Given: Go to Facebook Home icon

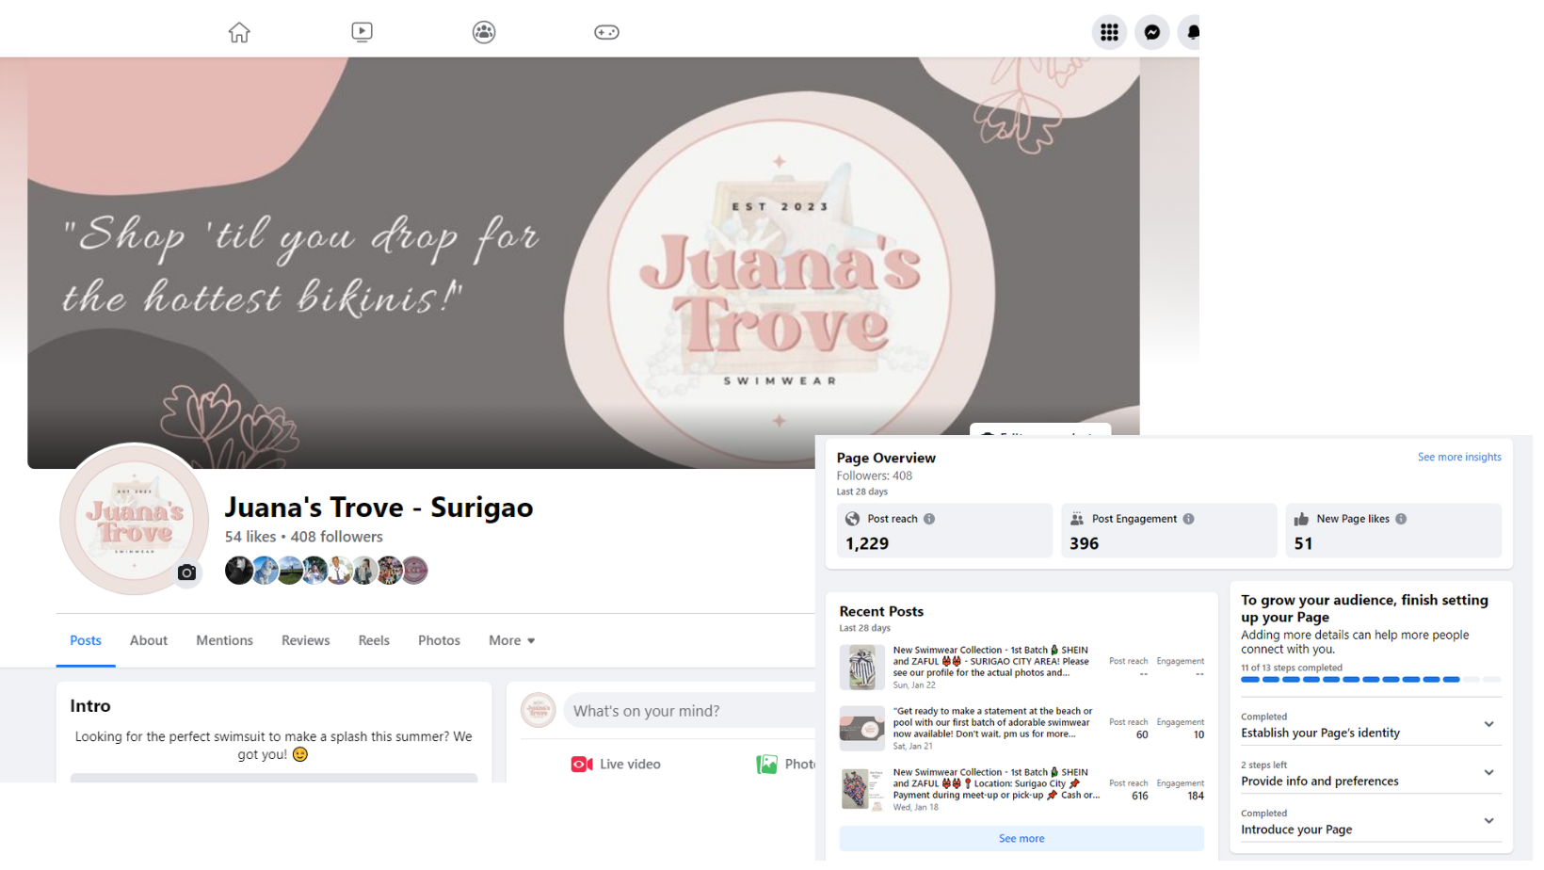Looking at the screenshot, I should coord(239,33).
